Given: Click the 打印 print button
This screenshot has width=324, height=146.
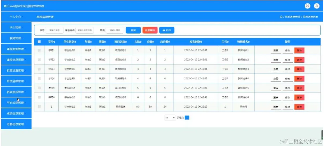Looking at the screenshot, I should (167, 30).
